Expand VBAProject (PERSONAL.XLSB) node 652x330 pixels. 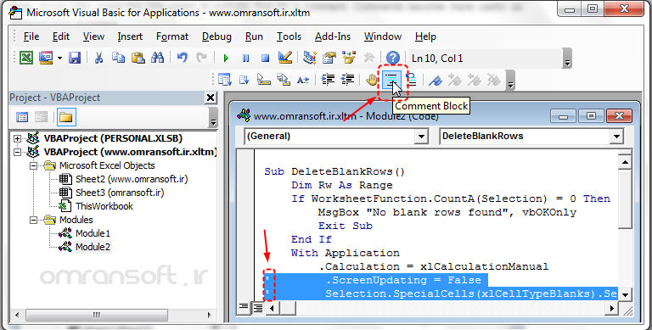click(x=17, y=138)
